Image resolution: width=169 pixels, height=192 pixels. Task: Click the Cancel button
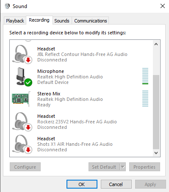click(x=116, y=184)
